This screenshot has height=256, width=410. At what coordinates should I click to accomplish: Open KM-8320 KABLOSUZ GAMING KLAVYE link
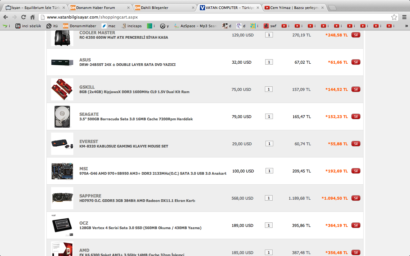[x=124, y=146]
